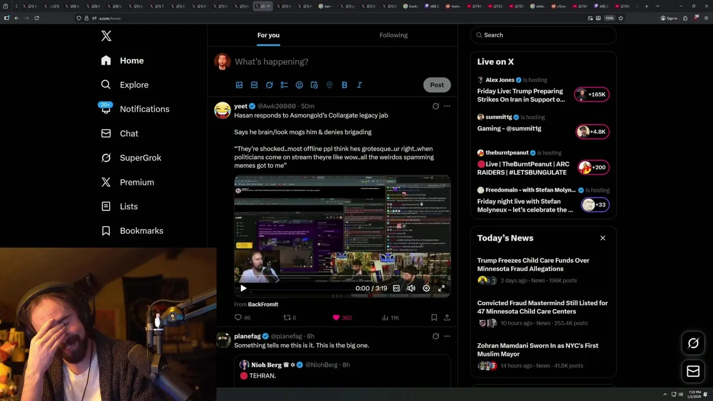The image size is (713, 401).
Task: Unlike yeet's post with heart icon
Action: click(x=341, y=317)
